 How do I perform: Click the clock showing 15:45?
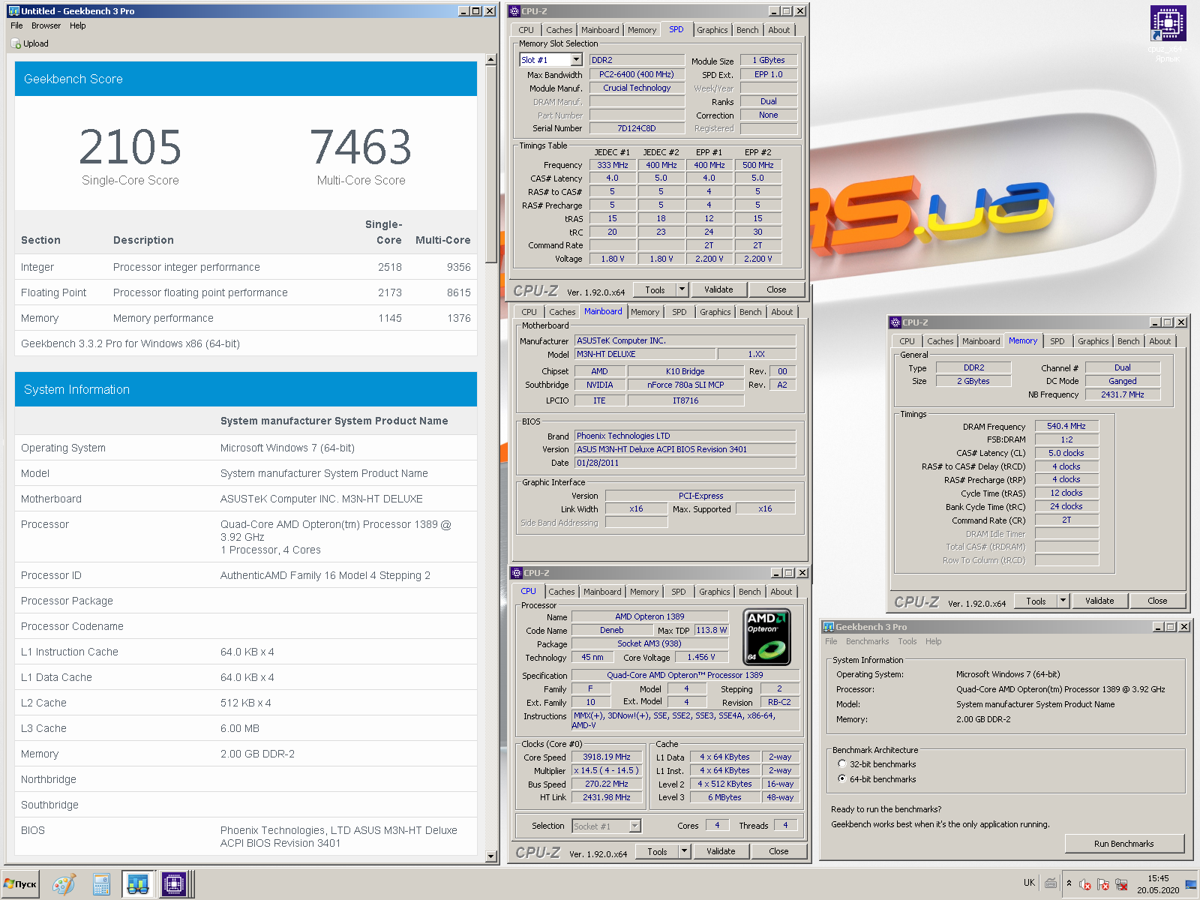[1158, 878]
